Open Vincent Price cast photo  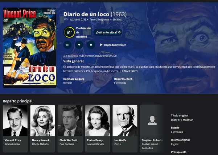pos(15,120)
